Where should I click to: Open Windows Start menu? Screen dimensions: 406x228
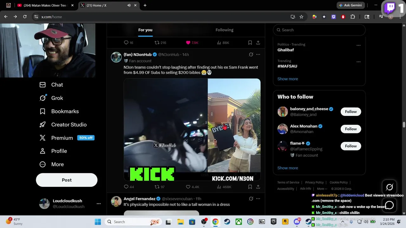coord(98,222)
